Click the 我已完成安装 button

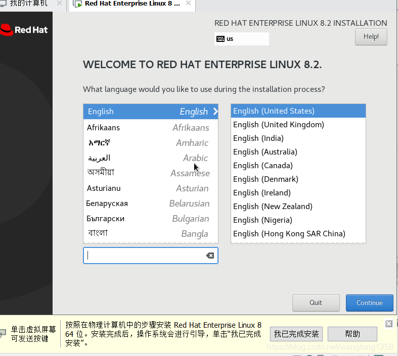pos(296,334)
